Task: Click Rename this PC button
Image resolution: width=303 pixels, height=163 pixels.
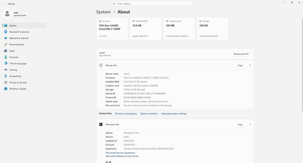Action: [241, 54]
